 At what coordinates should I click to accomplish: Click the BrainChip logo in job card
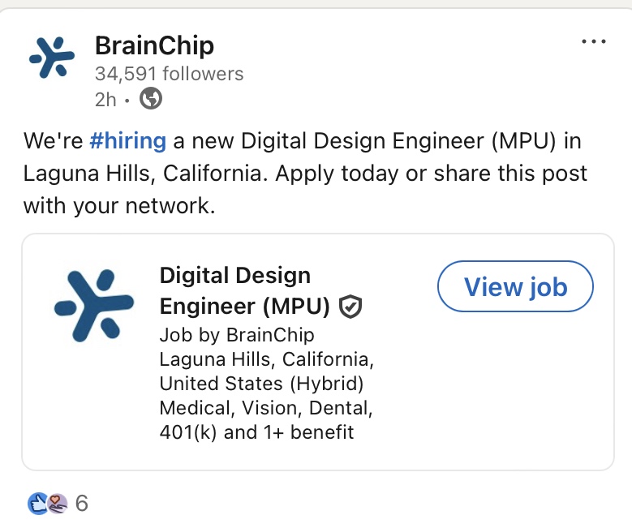coord(94,305)
